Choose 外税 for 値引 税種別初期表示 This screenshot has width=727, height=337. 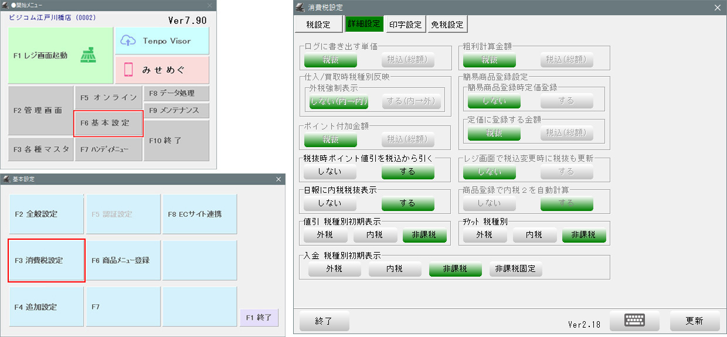pyautogui.click(x=326, y=235)
